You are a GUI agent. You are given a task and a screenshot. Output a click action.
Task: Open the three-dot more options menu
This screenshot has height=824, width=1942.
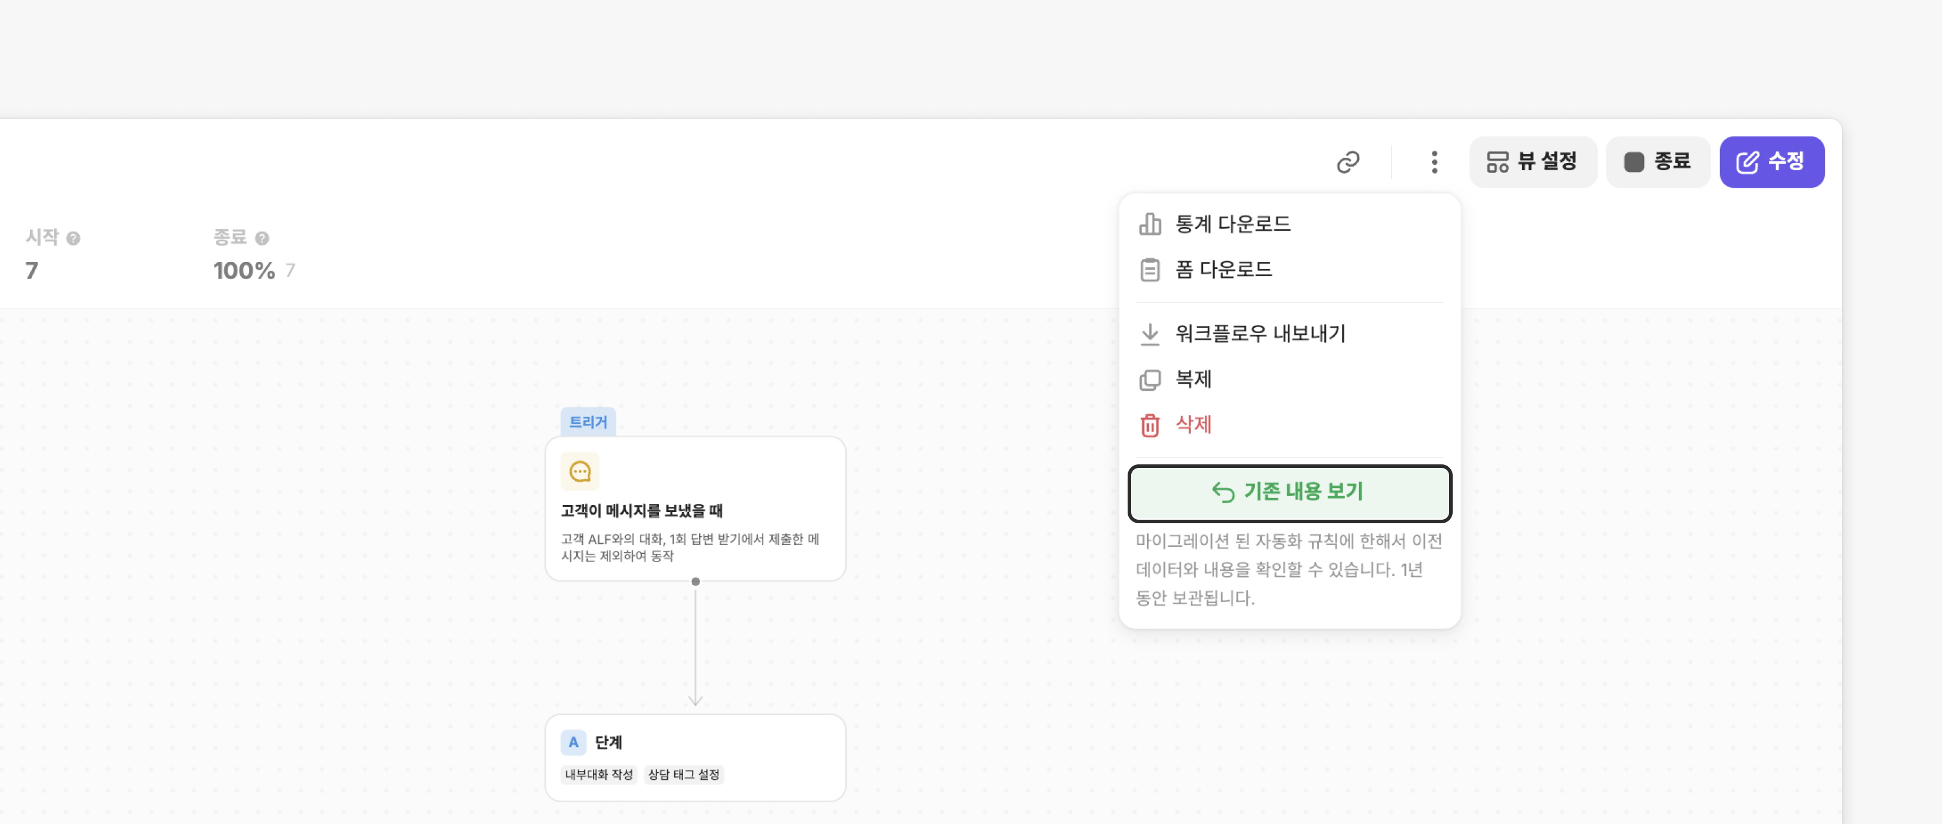click(x=1434, y=162)
